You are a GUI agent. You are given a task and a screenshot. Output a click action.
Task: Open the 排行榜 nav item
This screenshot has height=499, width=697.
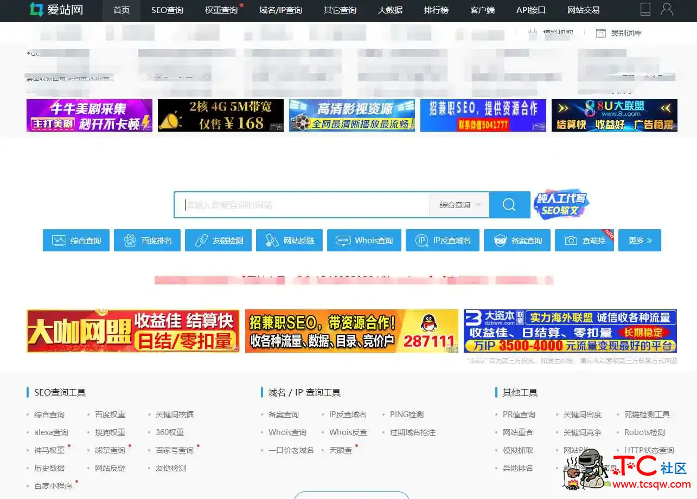(x=436, y=10)
